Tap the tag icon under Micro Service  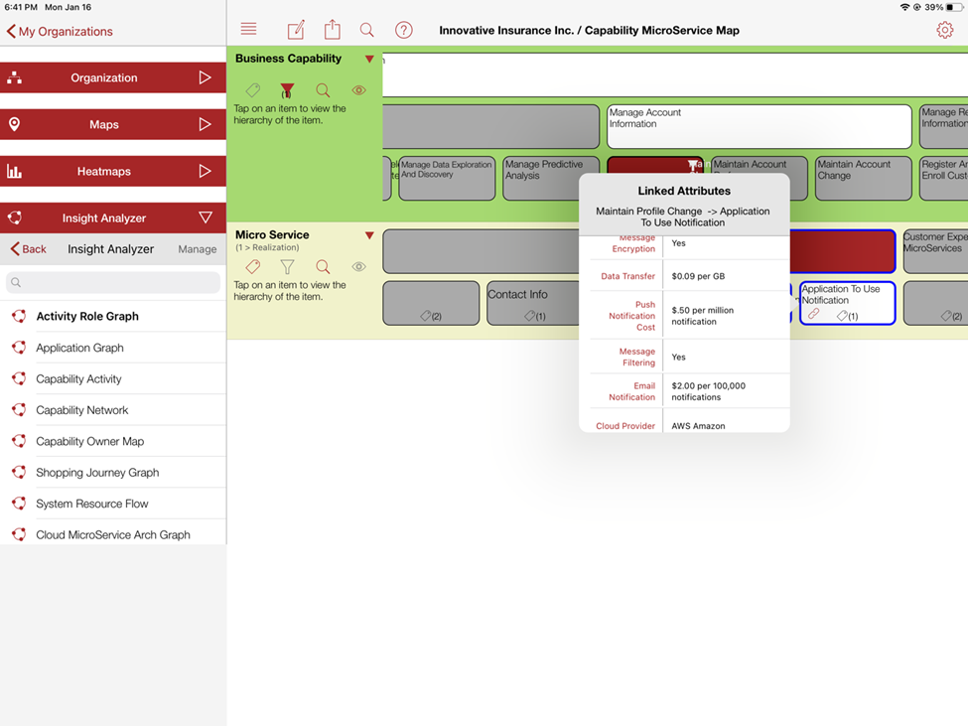253,267
